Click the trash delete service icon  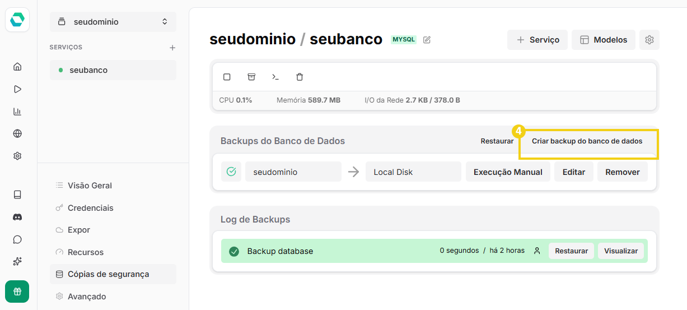tap(300, 77)
